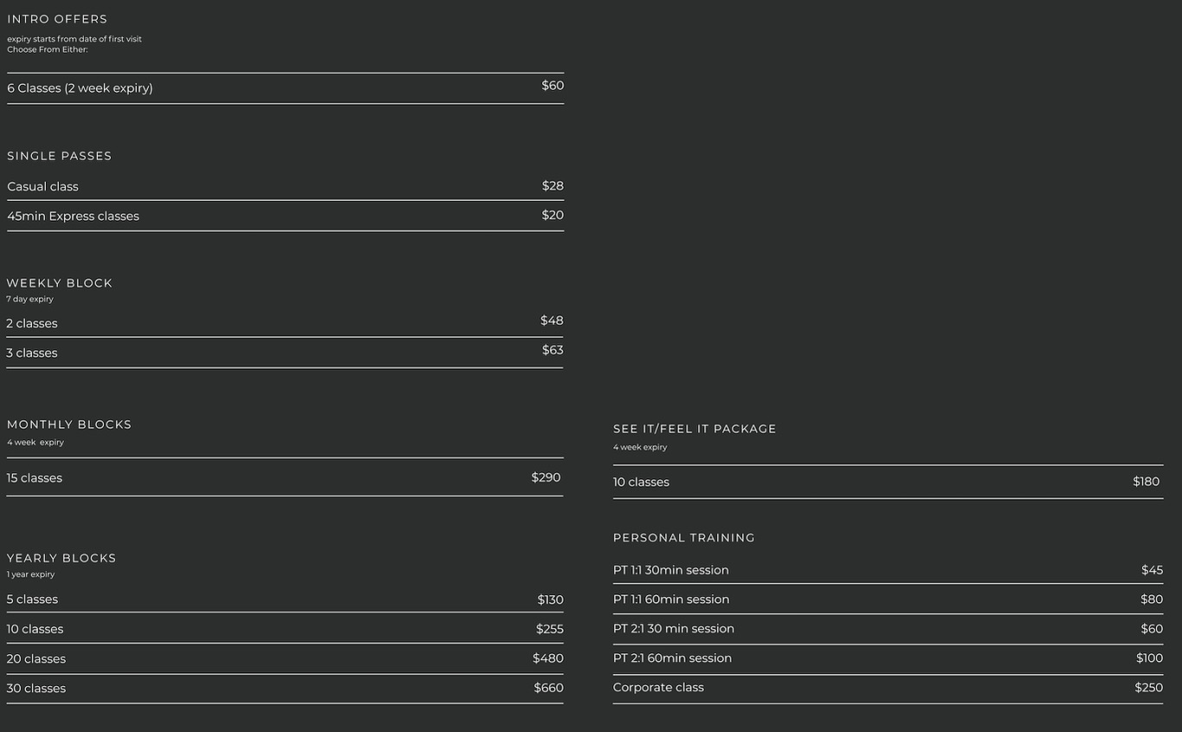Screen dimensions: 1182x732
Task: Select the 15 classes monthly block
Action: [35, 477]
